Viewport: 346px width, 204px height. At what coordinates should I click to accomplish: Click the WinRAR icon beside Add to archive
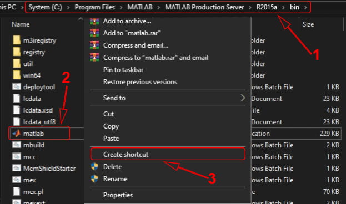tap(94, 21)
